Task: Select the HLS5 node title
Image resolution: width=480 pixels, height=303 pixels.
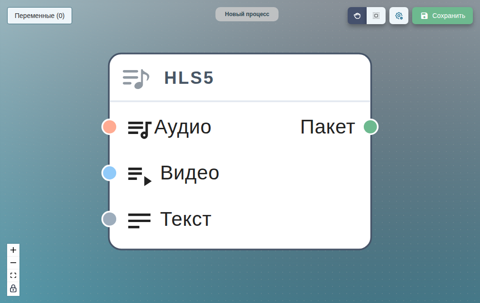Action: click(x=189, y=78)
